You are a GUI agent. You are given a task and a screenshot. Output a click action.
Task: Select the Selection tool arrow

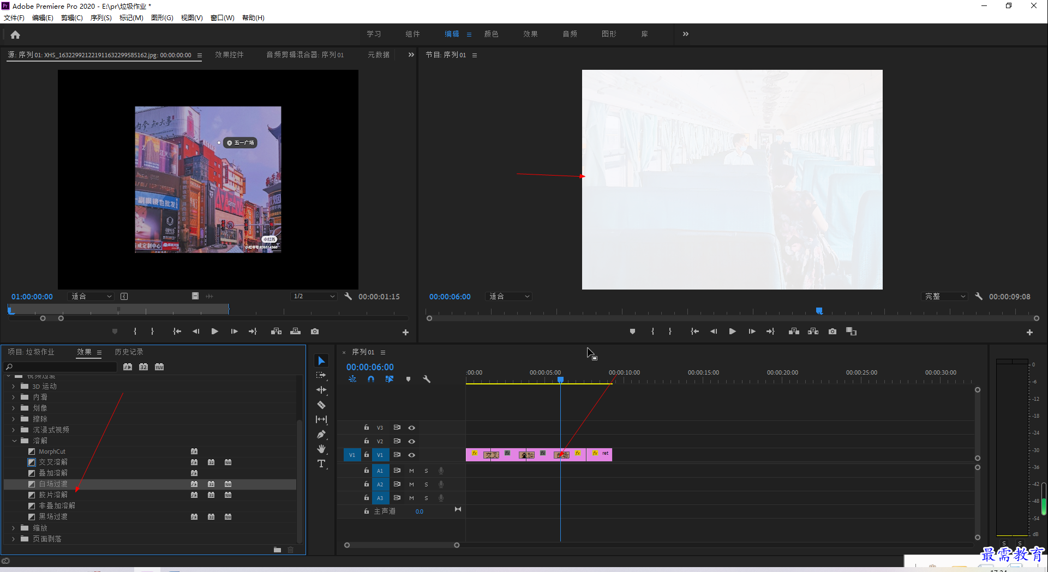pyautogui.click(x=321, y=361)
